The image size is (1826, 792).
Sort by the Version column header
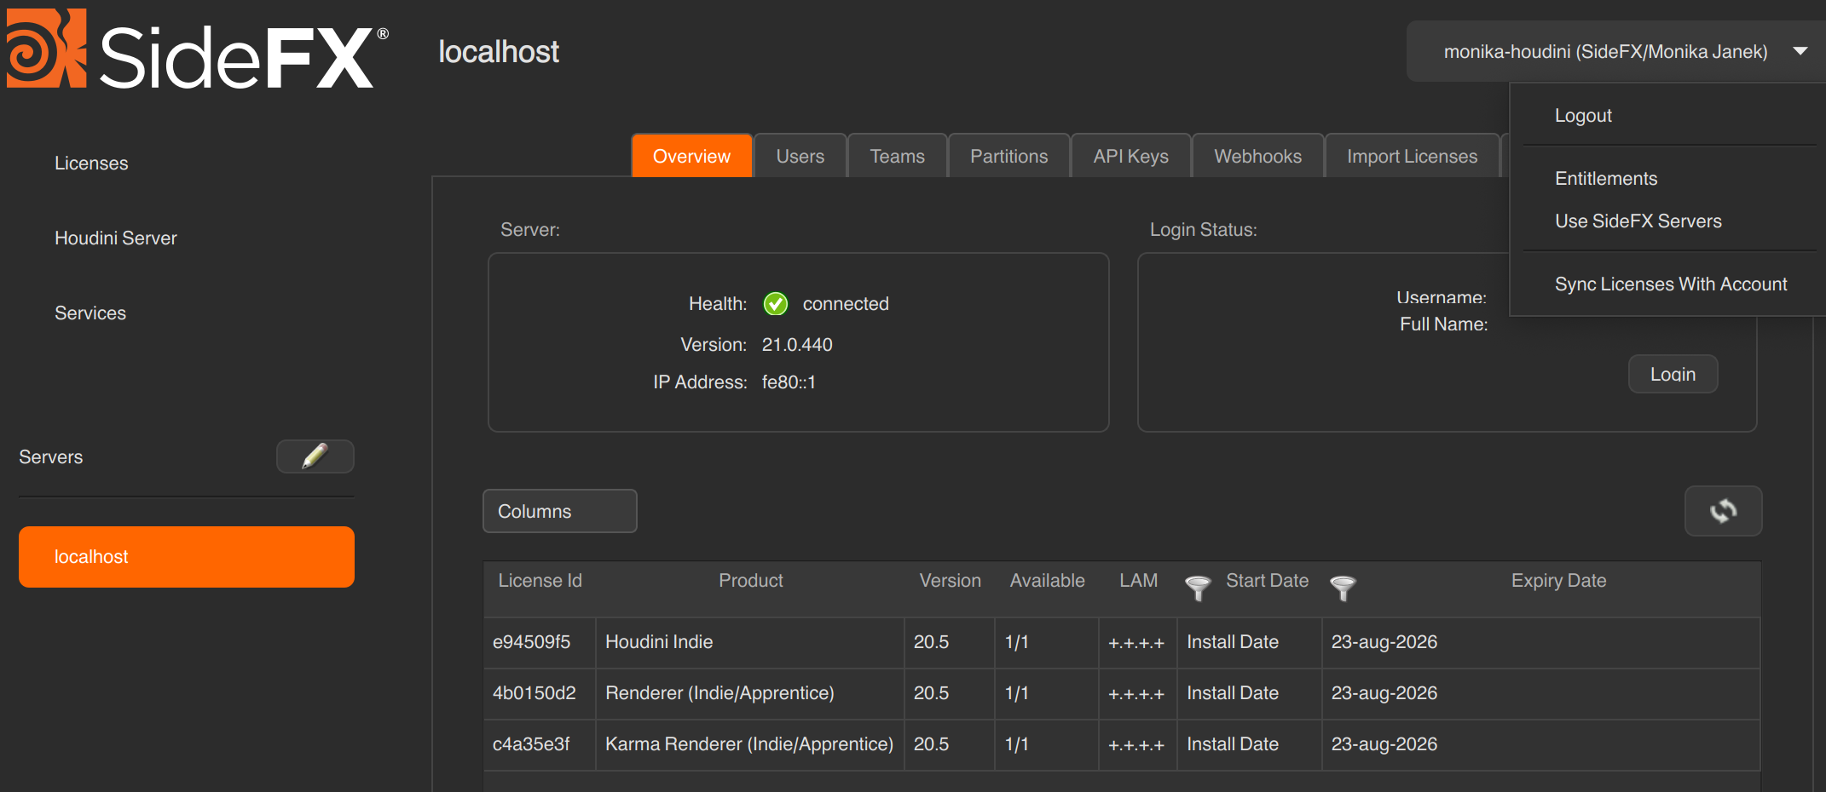[950, 581]
